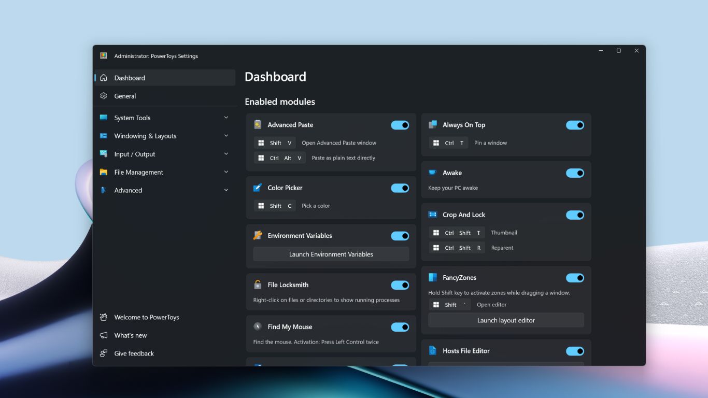Click the Color Picker module icon
Screen dimensions: 708x398
click(x=258, y=188)
